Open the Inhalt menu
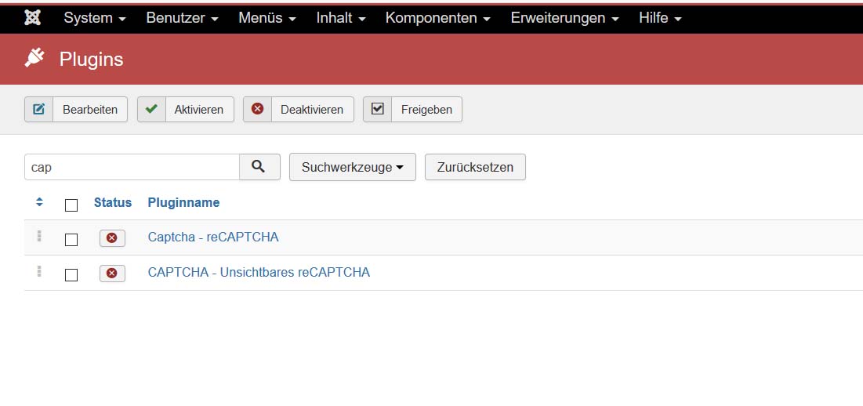Screen dimensions: 863x406 coord(341,17)
